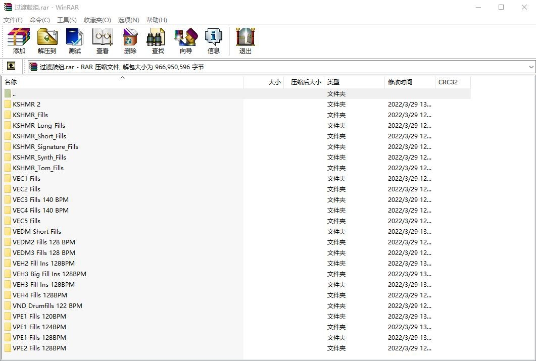Show archive 信息 (Info) icon
The height and width of the screenshot is (361, 536).
[213, 41]
